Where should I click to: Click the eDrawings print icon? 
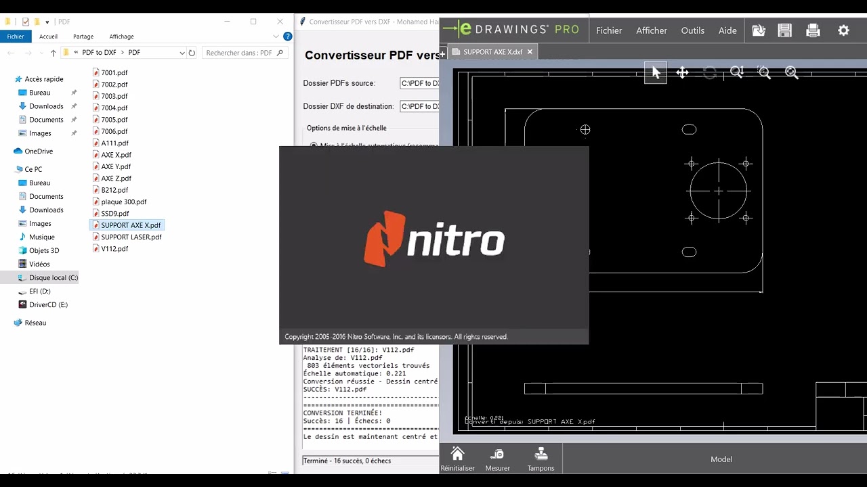[813, 30]
